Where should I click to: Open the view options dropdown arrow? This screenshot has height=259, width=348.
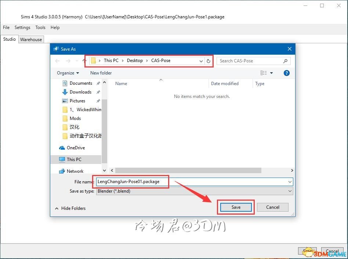(x=271, y=73)
